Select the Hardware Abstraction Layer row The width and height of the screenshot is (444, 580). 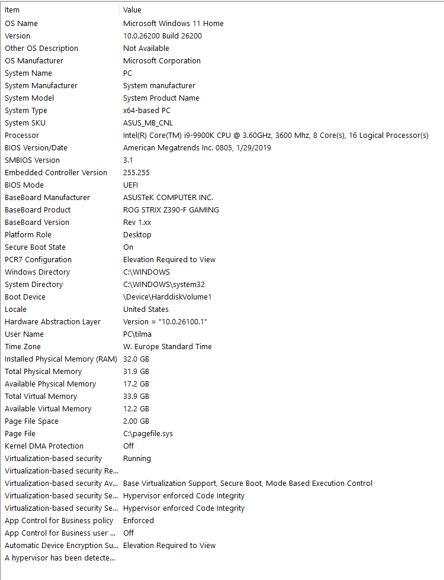(x=53, y=322)
